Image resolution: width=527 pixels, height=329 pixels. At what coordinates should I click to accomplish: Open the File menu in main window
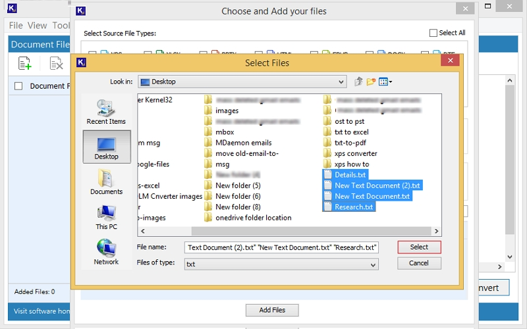pos(16,26)
